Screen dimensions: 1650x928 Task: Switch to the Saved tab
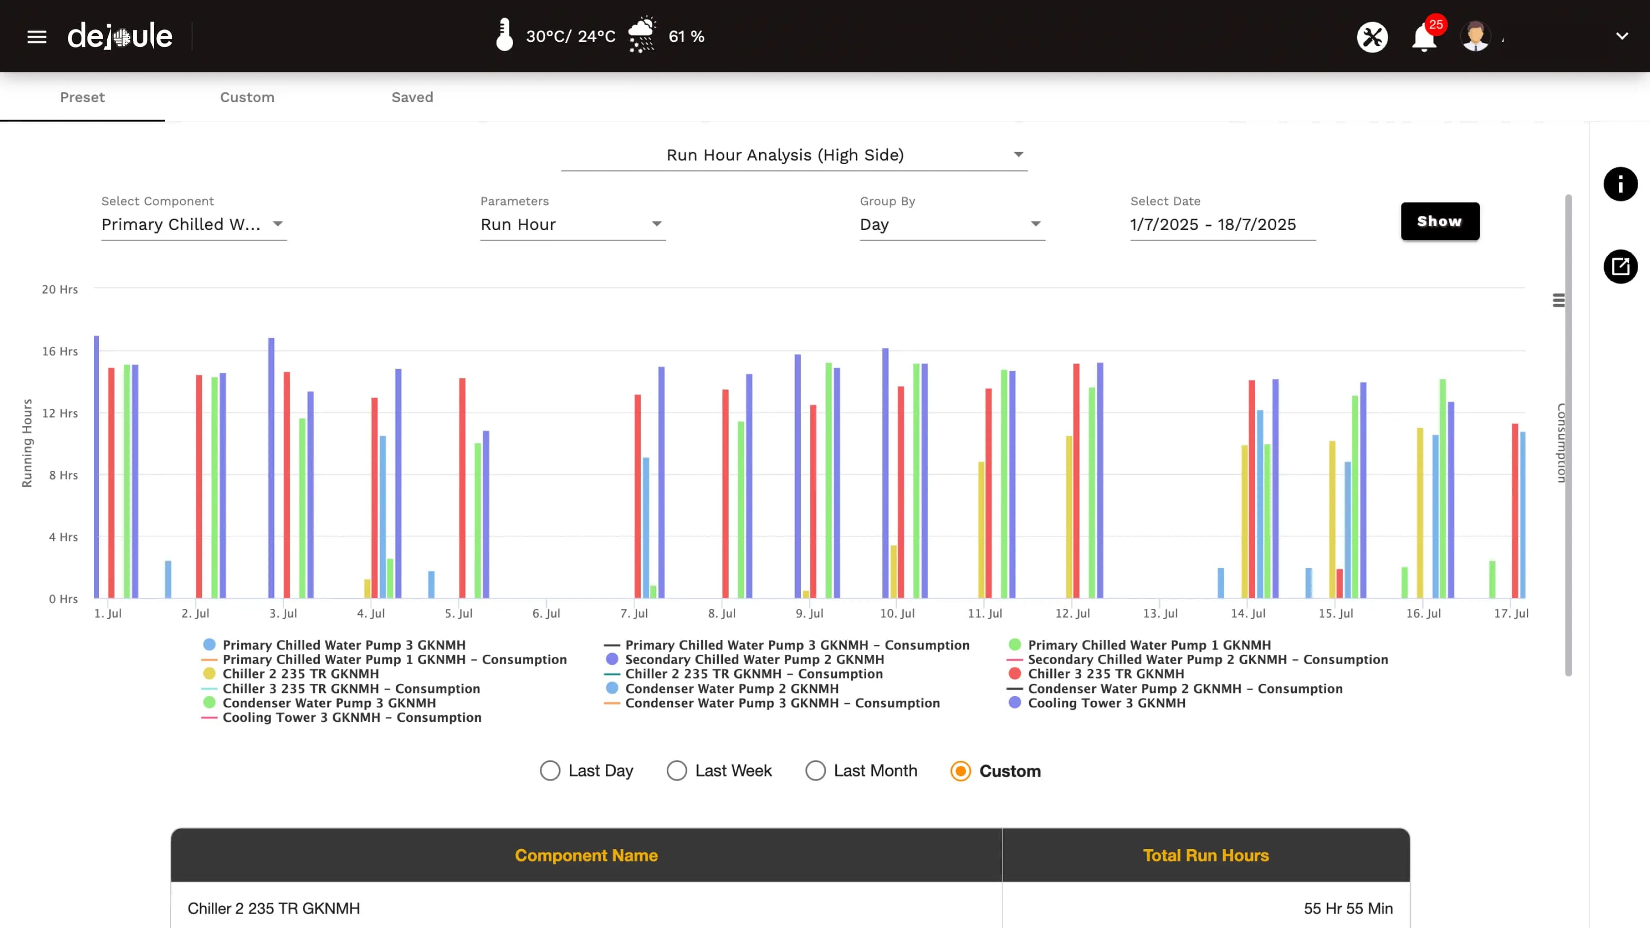(412, 97)
